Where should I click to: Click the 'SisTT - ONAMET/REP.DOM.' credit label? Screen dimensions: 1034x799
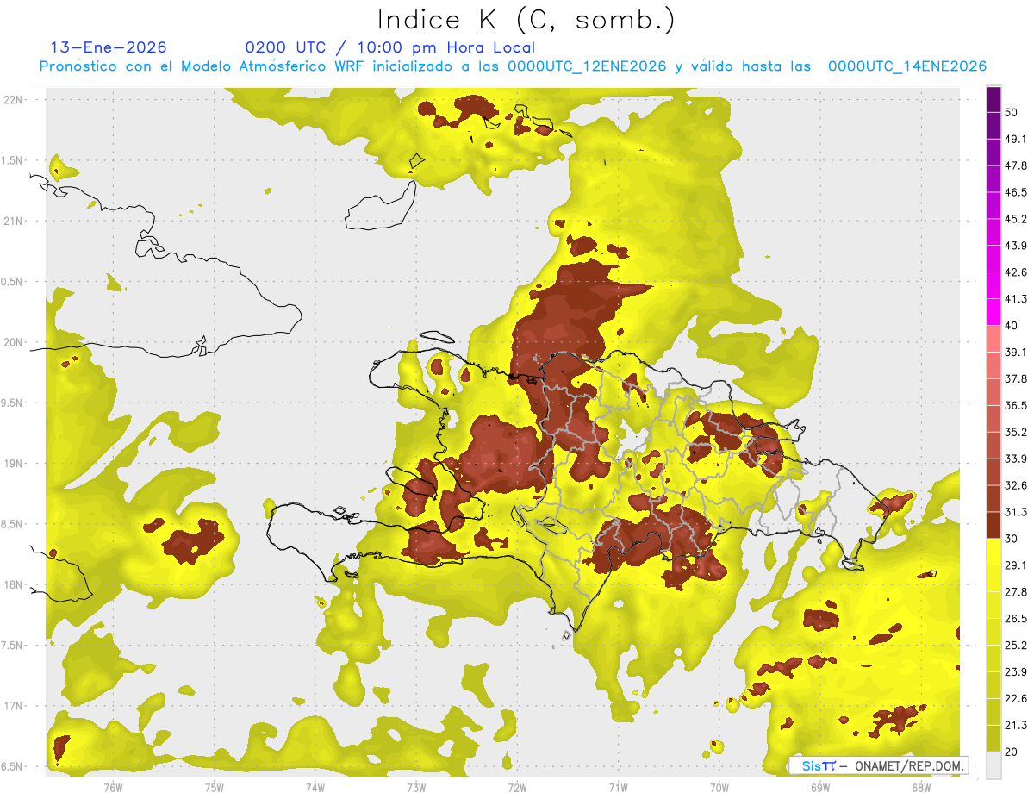point(879,765)
